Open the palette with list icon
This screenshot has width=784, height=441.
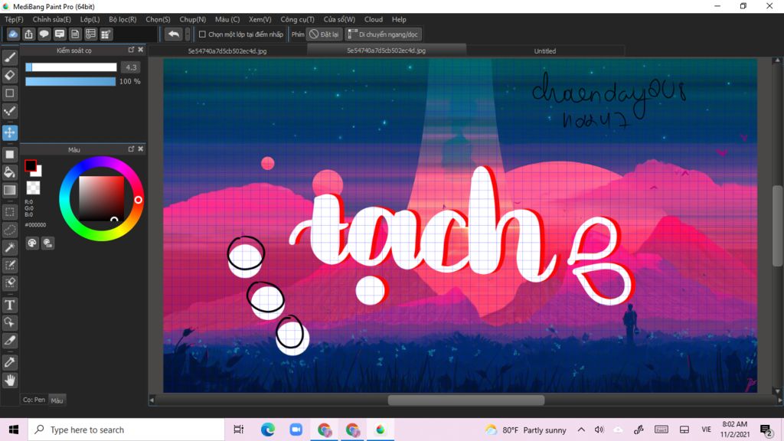47,243
